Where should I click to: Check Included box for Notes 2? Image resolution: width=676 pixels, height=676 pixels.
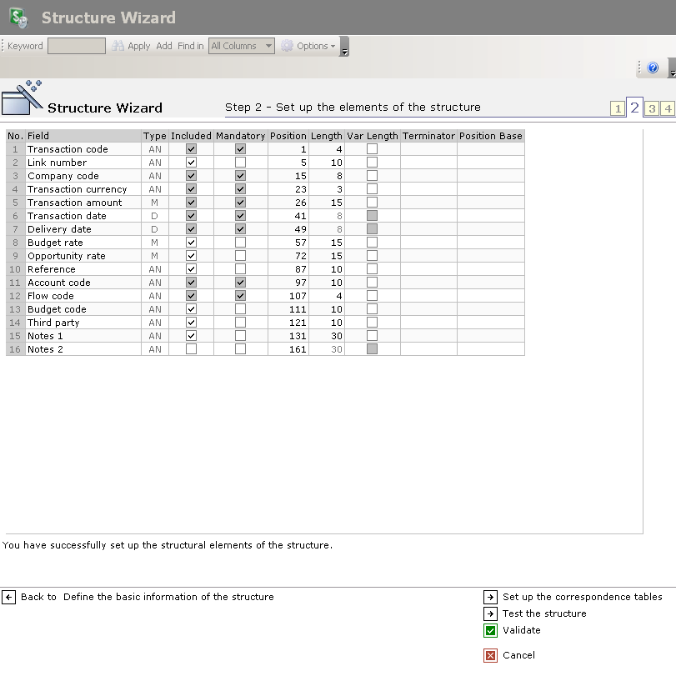coord(191,349)
